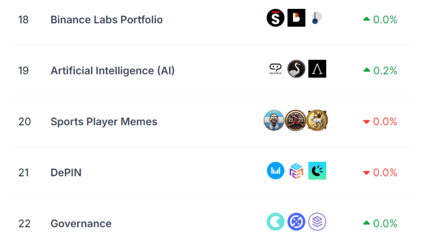Click the teal pac-man token icon in Governance row
Image resolution: width=422 pixels, height=237 pixels.
pyautogui.click(x=275, y=222)
